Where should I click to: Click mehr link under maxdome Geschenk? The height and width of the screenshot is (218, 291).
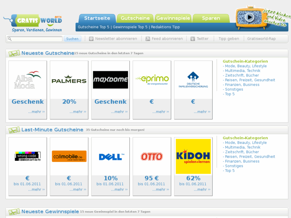tap(119, 112)
